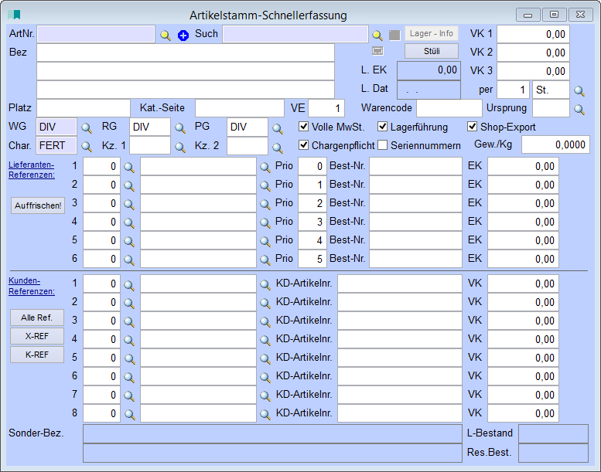Viewport: 601px width, 472px height.
Task: Disable the Shop-Export checkbox
Action: coord(473,127)
